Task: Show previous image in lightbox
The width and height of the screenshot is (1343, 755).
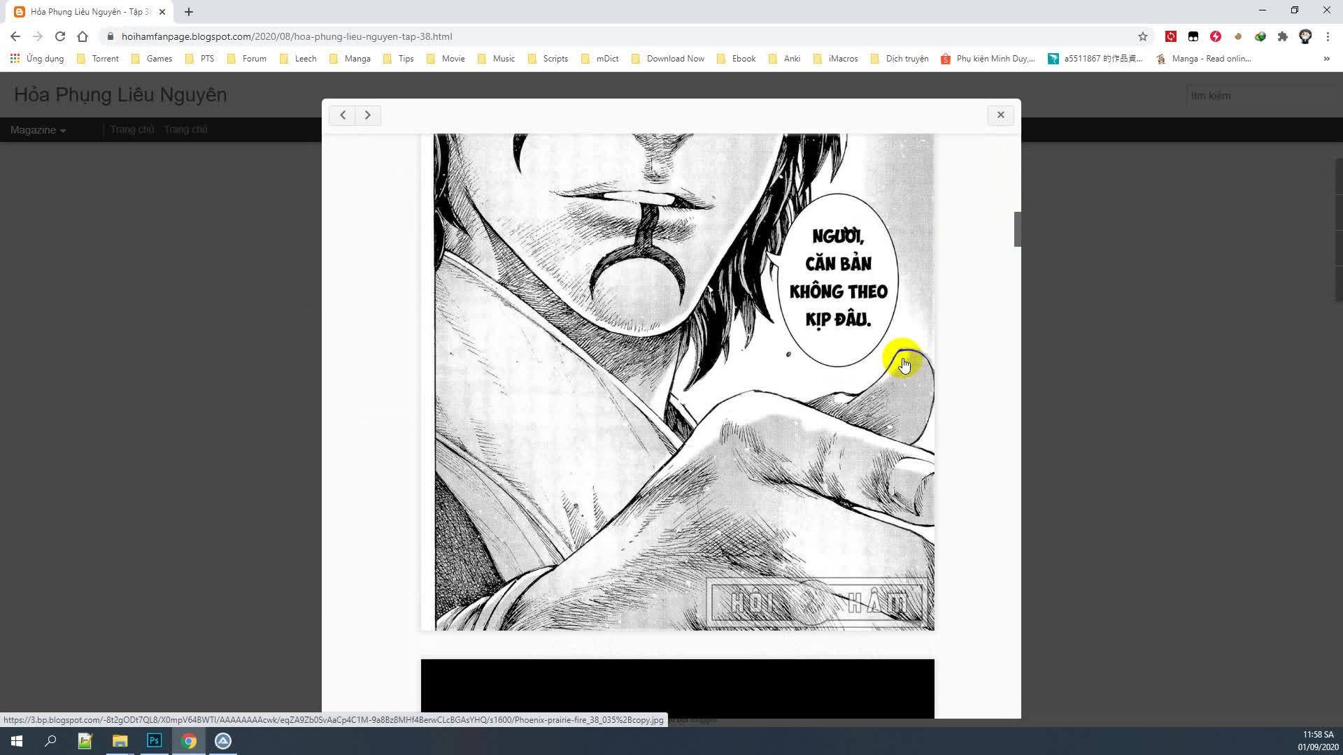Action: (x=343, y=115)
